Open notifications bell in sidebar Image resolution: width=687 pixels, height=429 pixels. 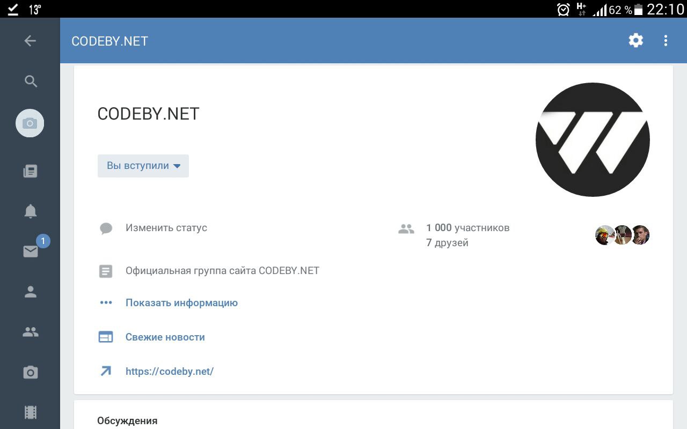click(x=31, y=211)
